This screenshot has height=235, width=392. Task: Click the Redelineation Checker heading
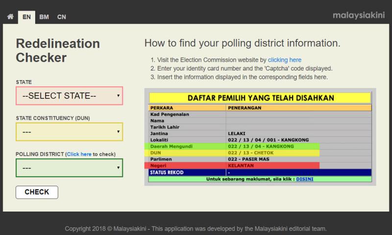(x=58, y=51)
